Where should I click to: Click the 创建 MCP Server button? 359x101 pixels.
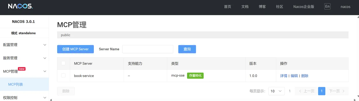tap(75, 49)
